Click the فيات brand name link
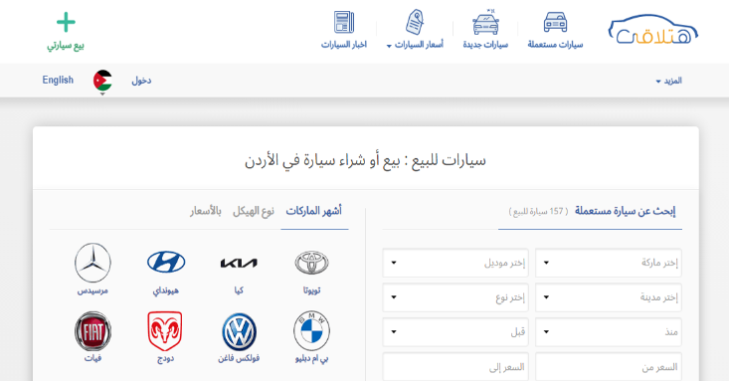The image size is (729, 381). 92,358
